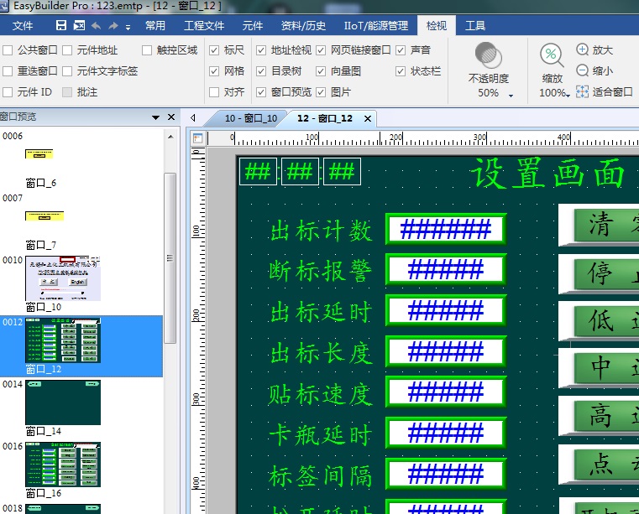
Task: Click the zoom in (放大) icon
Action: tap(583, 50)
